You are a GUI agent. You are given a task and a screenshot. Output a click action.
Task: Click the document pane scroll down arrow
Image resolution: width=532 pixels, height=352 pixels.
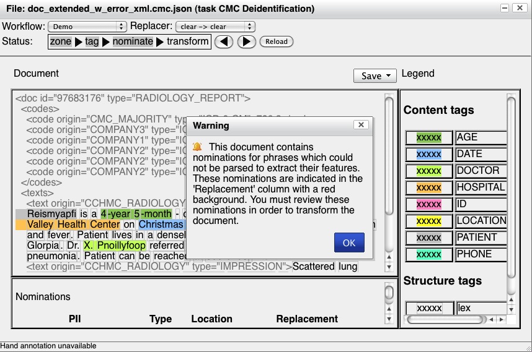click(389, 268)
